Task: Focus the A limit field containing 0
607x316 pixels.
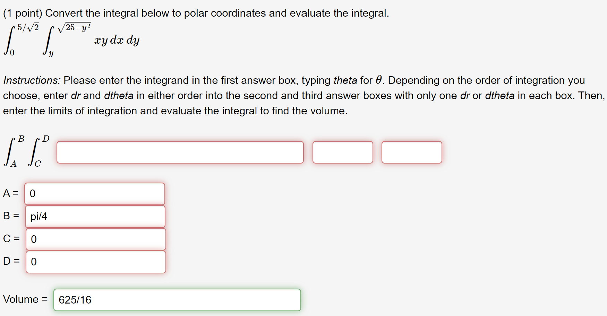Action: 95,194
